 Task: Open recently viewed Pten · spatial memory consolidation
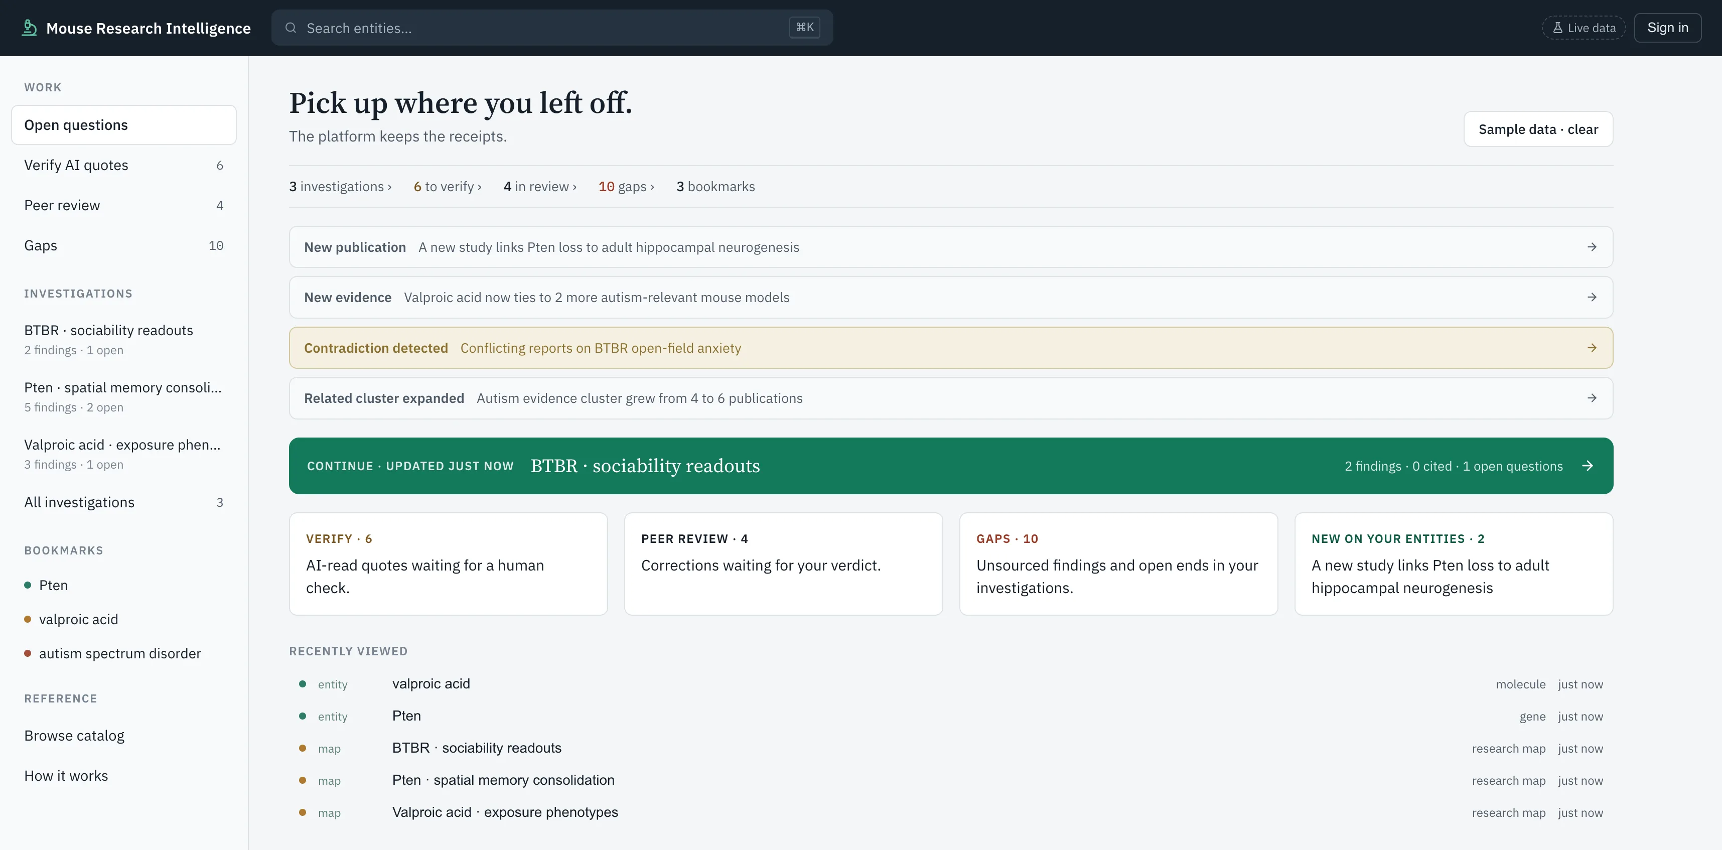pyautogui.click(x=951, y=780)
